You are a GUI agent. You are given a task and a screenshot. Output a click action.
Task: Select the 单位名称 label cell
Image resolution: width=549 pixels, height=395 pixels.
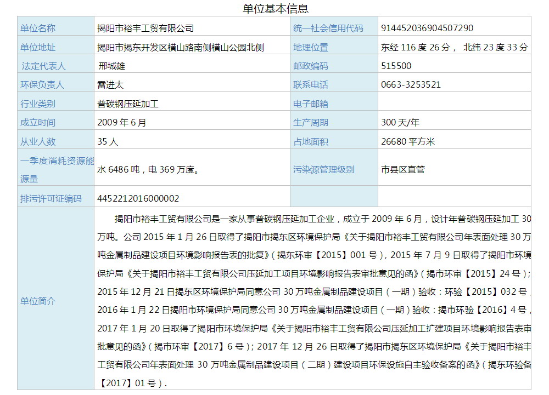(55, 26)
